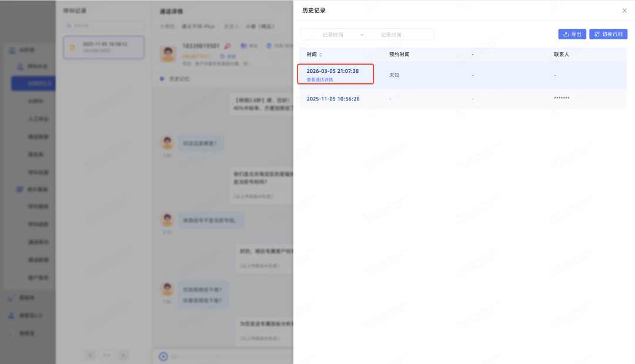This screenshot has width=635, height=364.
Task: Open record 2025-11-05 10:56:28
Action: [x=333, y=99]
